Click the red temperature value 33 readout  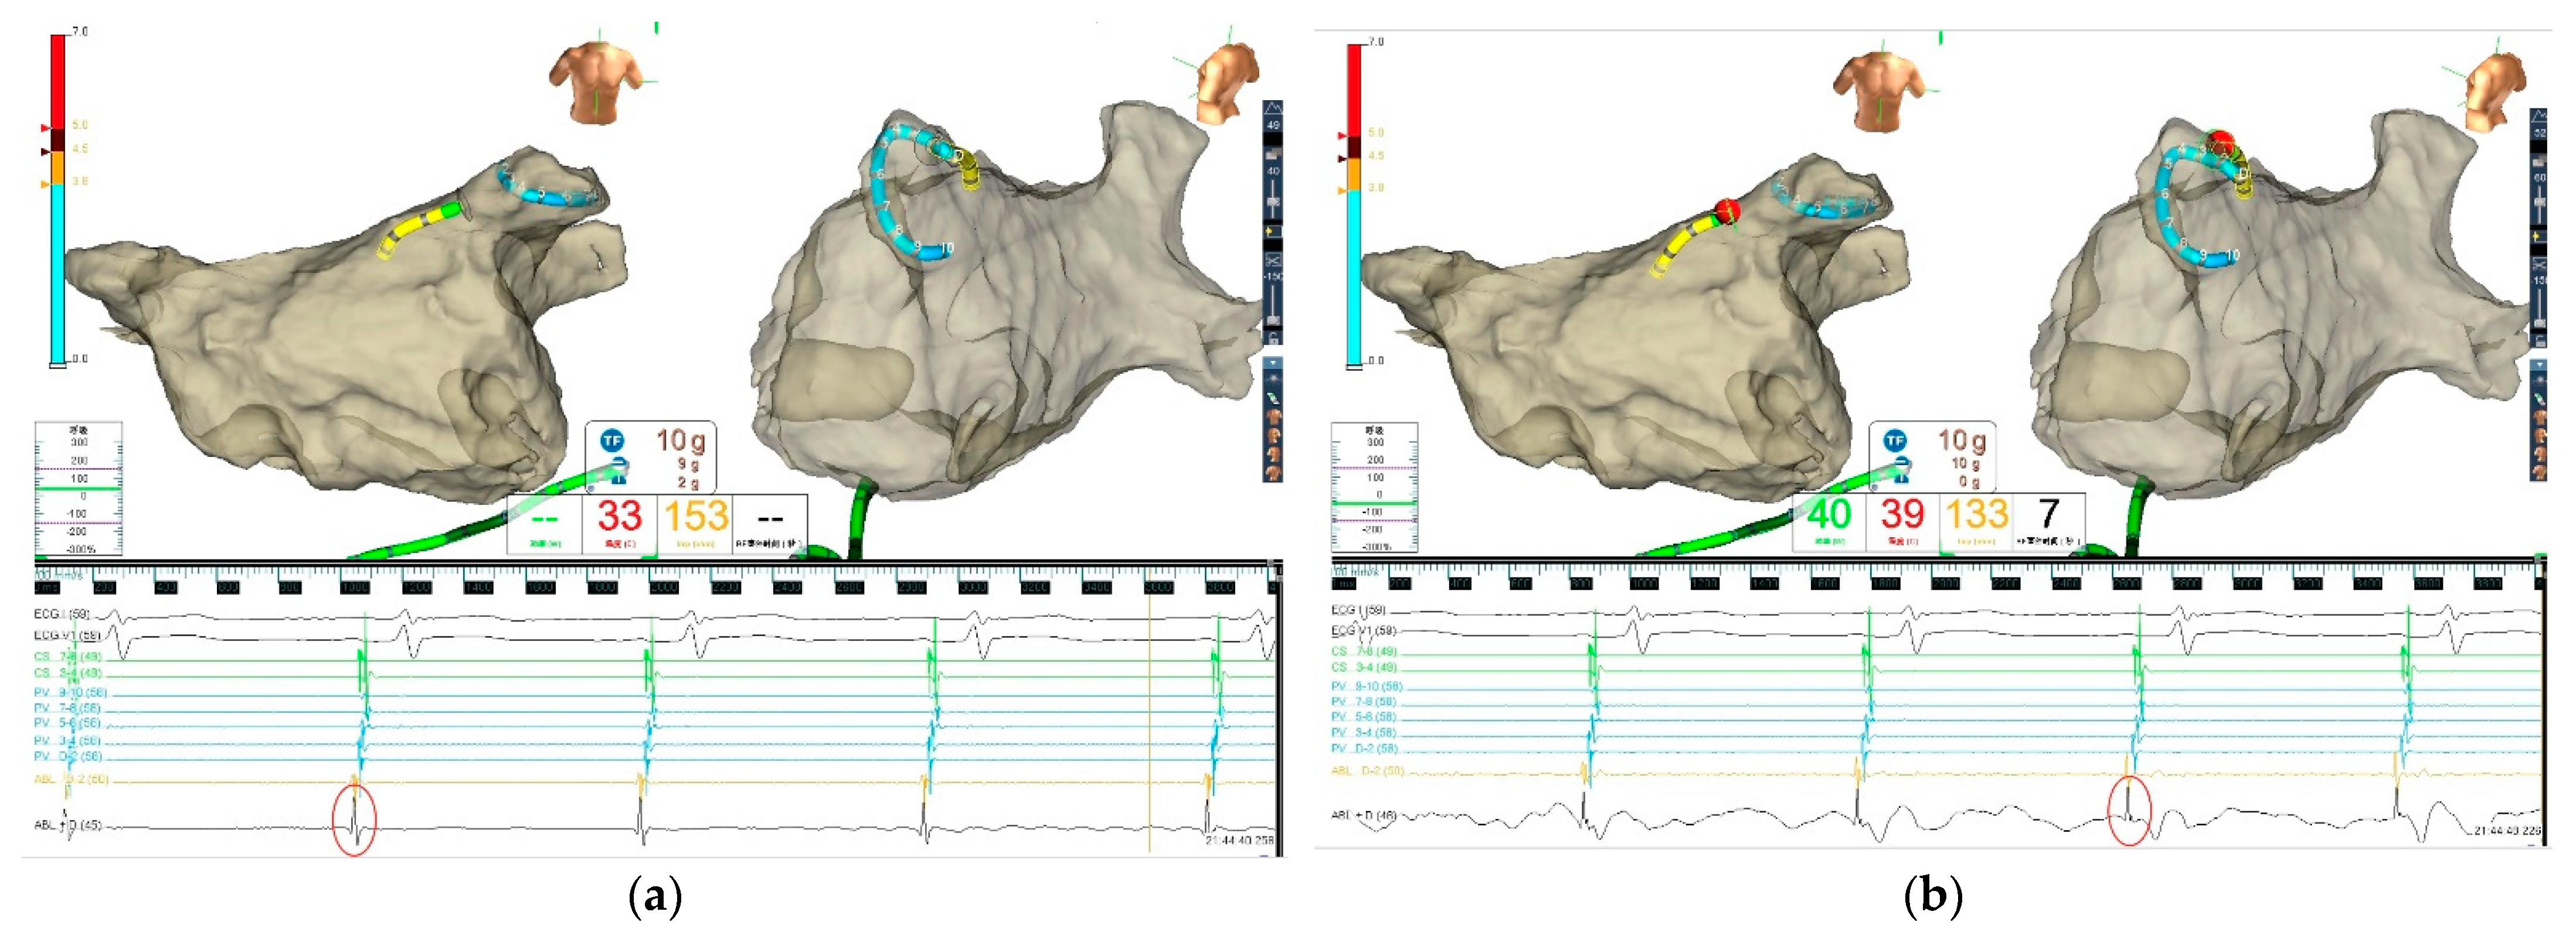[619, 517]
